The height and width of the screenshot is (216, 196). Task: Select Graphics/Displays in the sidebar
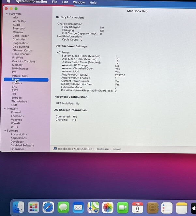[24, 61]
